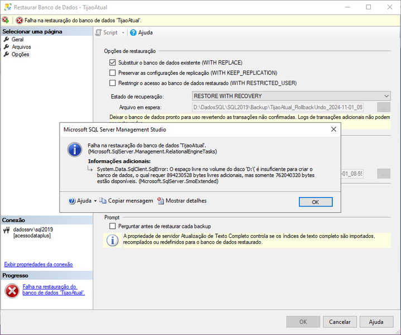The height and width of the screenshot is (335, 401).
Task: Click the wrench icon next to Arquivos
Action: (6, 47)
